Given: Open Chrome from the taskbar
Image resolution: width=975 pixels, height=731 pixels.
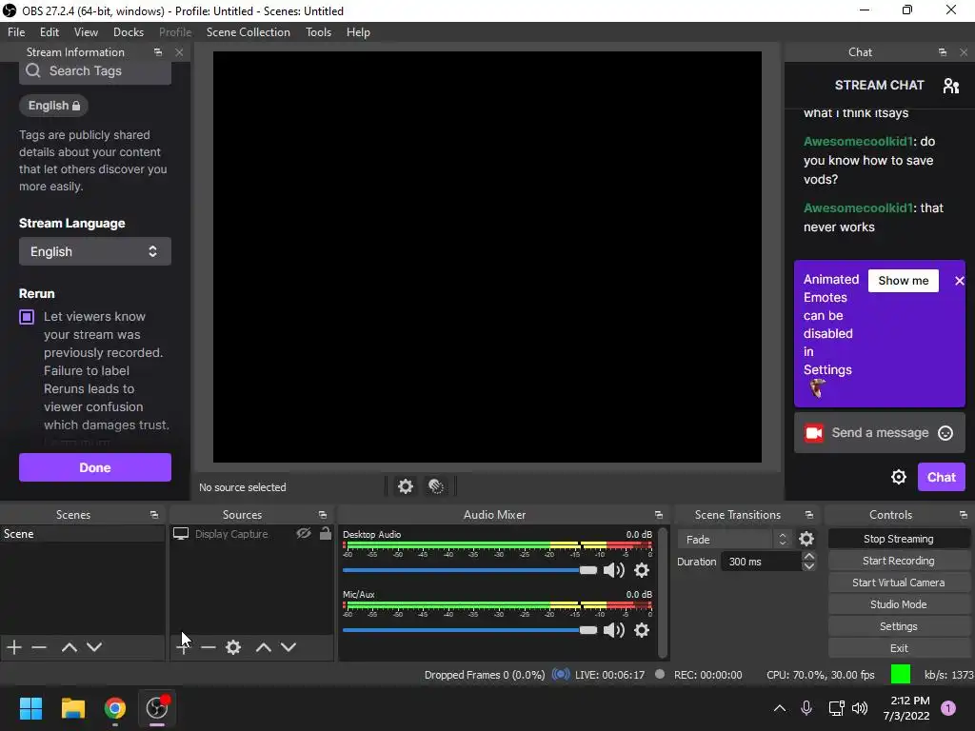Looking at the screenshot, I should (x=115, y=708).
